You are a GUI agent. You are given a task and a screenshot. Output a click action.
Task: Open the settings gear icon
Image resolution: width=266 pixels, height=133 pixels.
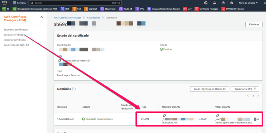(x=232, y=3)
